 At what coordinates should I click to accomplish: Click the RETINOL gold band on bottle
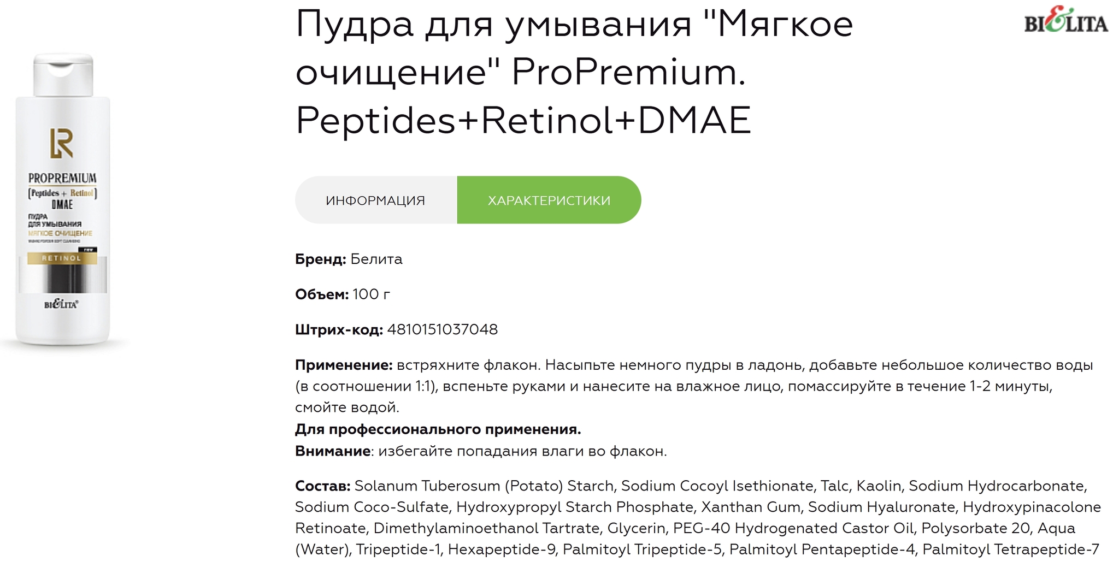[x=62, y=258]
